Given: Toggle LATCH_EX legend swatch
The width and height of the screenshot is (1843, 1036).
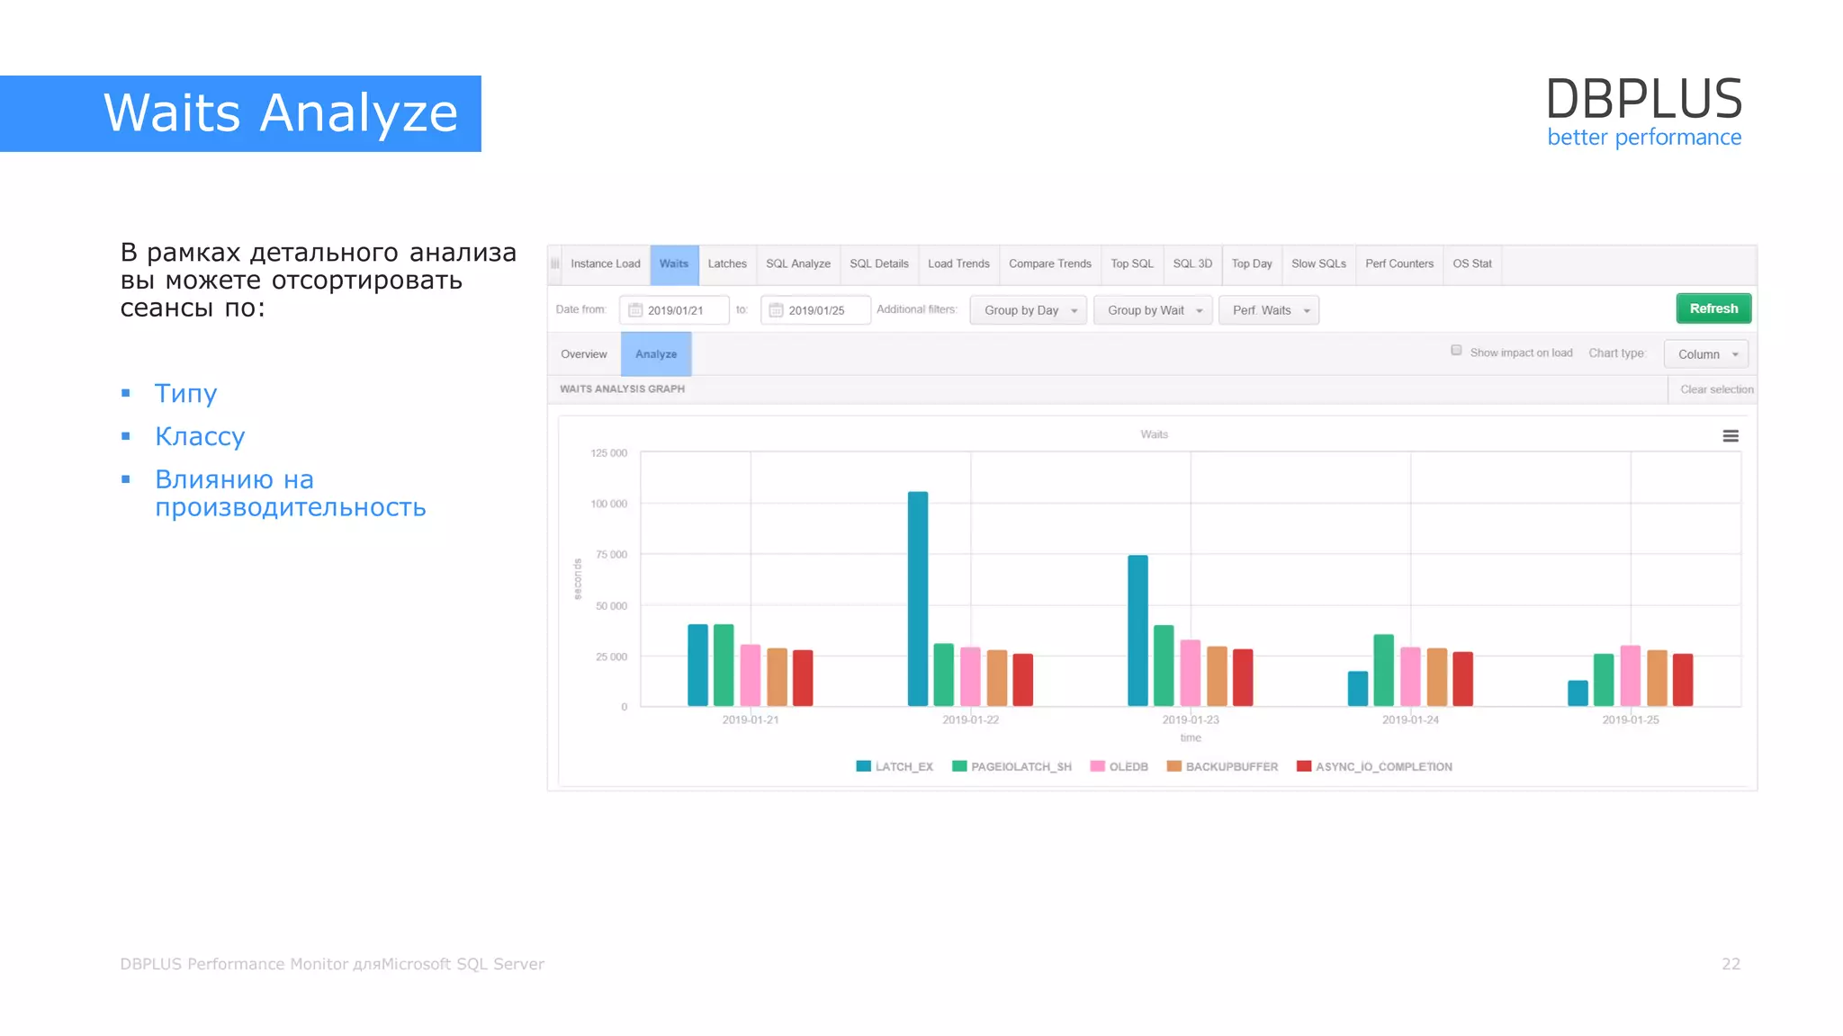Looking at the screenshot, I should coord(863,766).
